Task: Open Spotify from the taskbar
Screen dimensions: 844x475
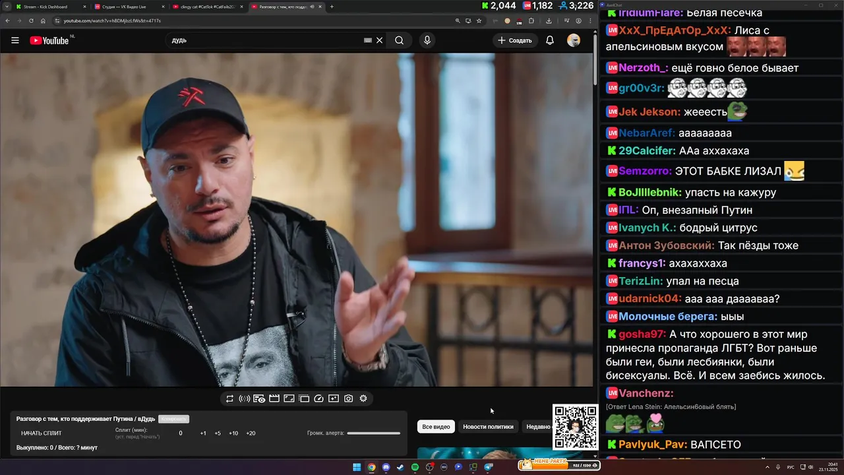Action: [415, 467]
